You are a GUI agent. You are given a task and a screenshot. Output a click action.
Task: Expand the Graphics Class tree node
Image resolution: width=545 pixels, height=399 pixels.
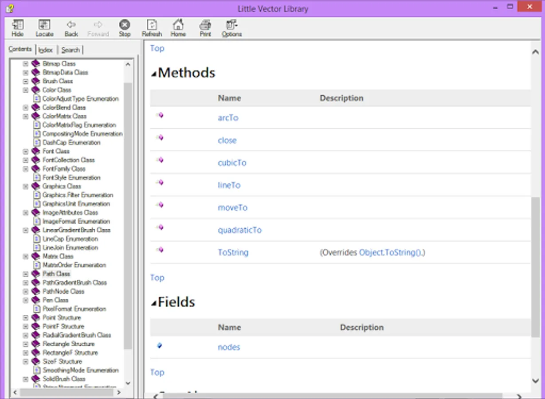pos(26,186)
